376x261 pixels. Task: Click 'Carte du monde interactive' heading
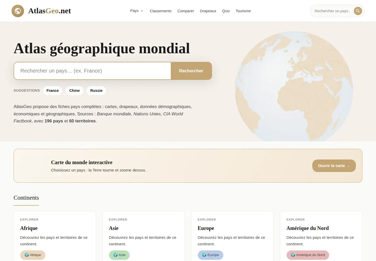82,162
